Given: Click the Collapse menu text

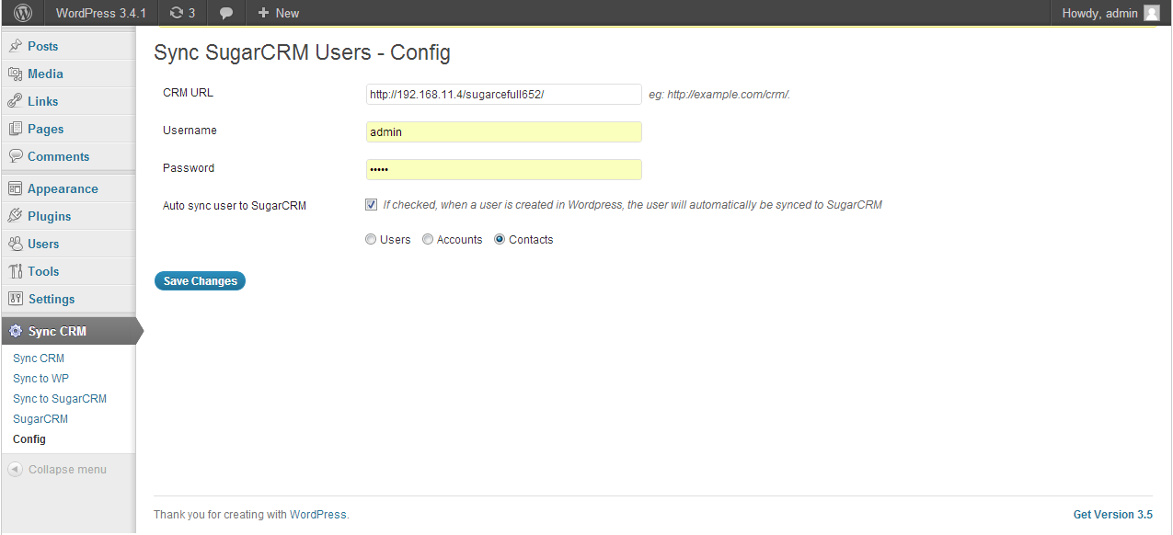Looking at the screenshot, I should [x=67, y=470].
